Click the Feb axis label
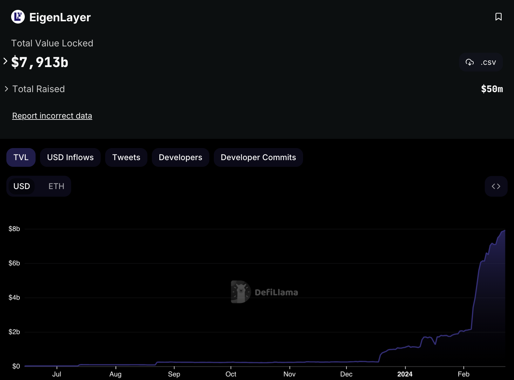Image resolution: width=514 pixels, height=380 pixels. click(x=463, y=374)
